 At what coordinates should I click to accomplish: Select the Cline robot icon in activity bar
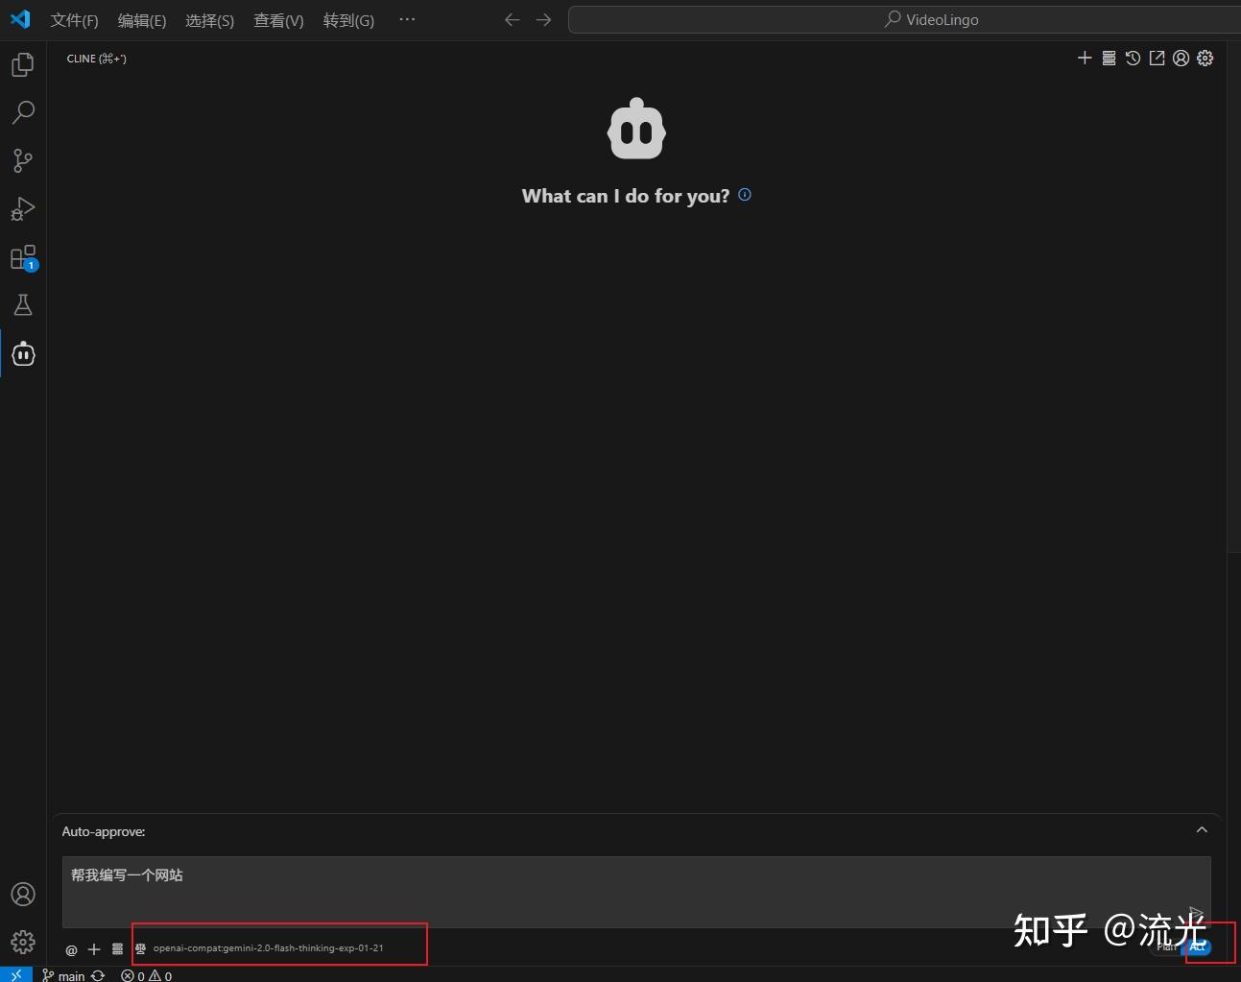click(x=23, y=354)
